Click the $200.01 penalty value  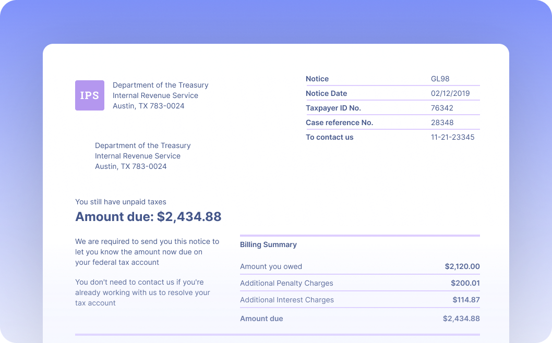tap(465, 283)
